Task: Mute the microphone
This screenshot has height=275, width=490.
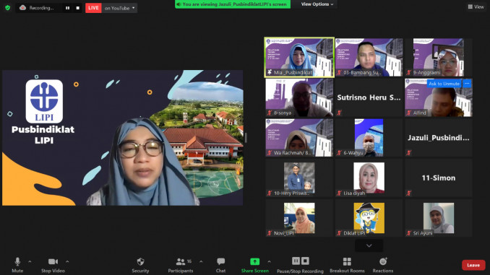Action: (17, 266)
